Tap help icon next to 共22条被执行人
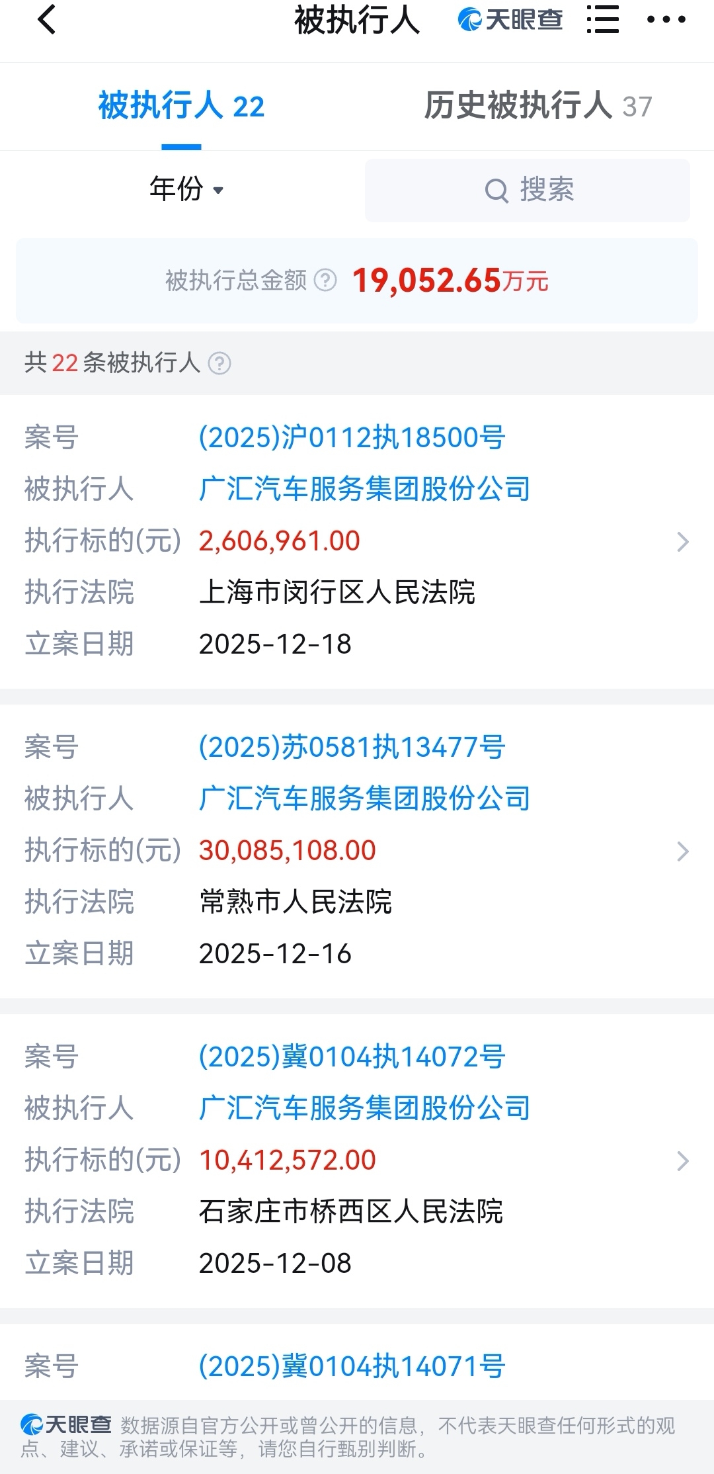Screen dimensions: 714x1474 click(x=219, y=363)
